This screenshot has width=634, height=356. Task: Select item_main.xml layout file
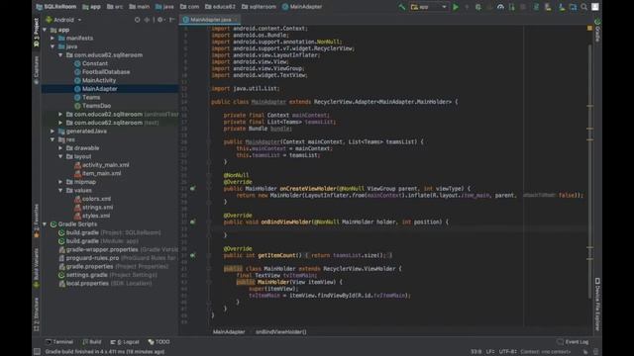(101, 174)
